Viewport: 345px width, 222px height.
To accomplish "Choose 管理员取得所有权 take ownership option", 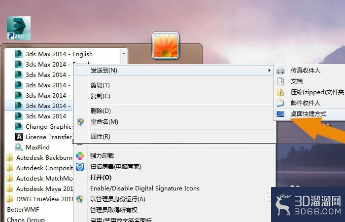I will (x=114, y=210).
